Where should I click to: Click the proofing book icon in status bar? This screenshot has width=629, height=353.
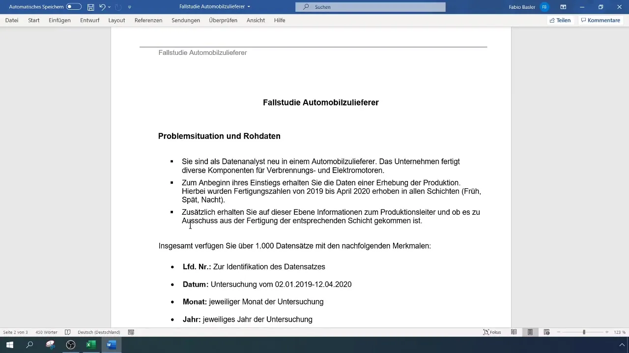[68, 332]
